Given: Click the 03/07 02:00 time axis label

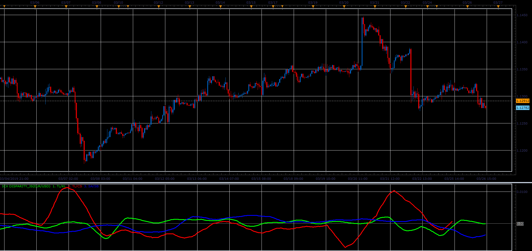Looking at the screenshot, I should click(68, 179).
